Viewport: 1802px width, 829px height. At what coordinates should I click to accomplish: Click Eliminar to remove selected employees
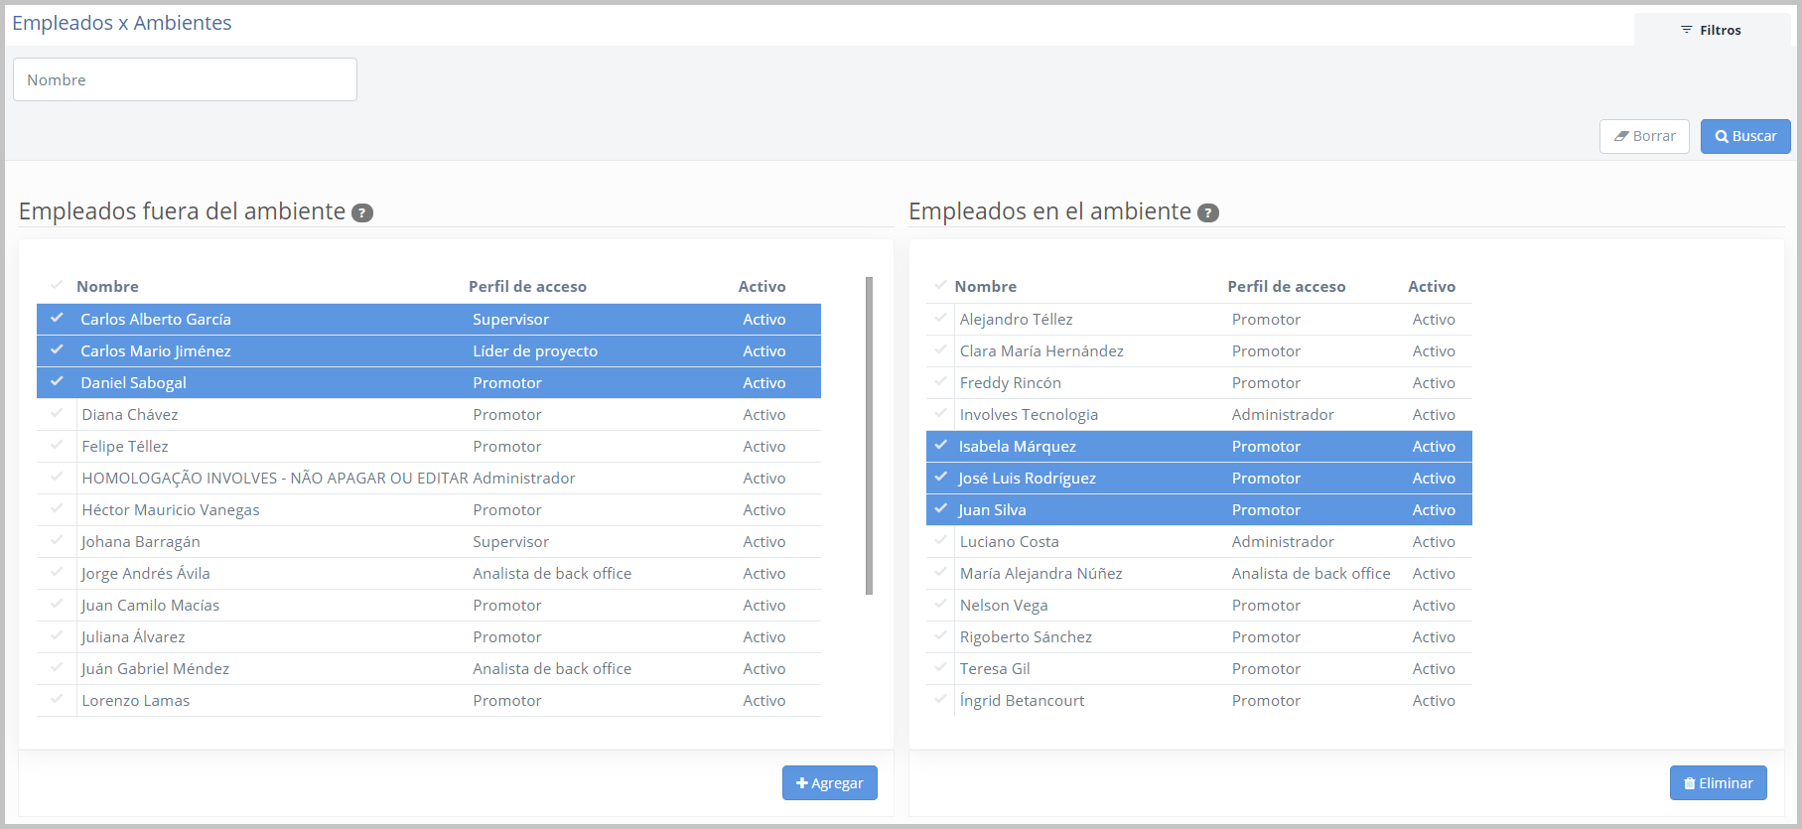point(1718,782)
